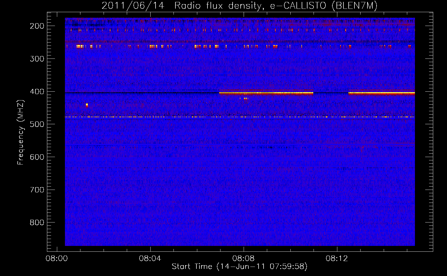Click the 300 frequency tick label

click(37, 59)
